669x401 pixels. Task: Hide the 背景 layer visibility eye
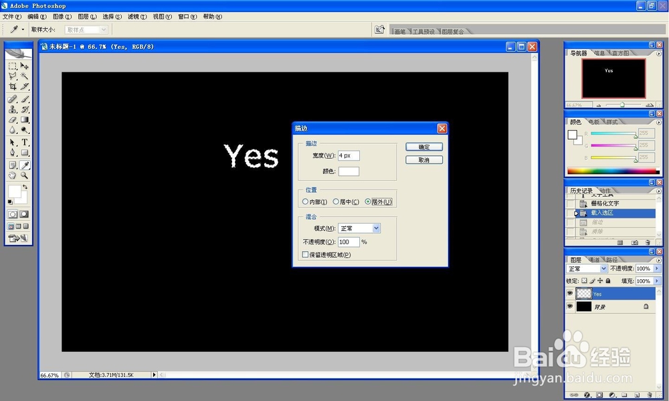tap(570, 306)
